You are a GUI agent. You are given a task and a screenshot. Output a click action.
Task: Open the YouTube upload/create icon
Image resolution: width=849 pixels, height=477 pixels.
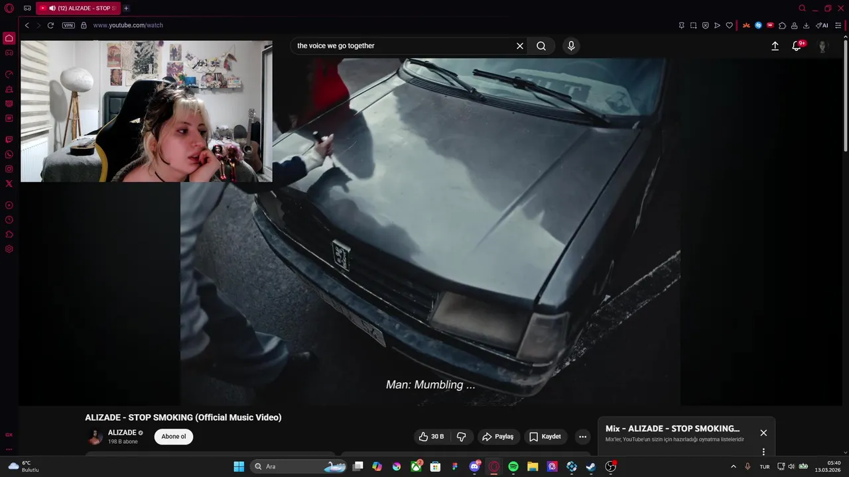click(x=775, y=46)
